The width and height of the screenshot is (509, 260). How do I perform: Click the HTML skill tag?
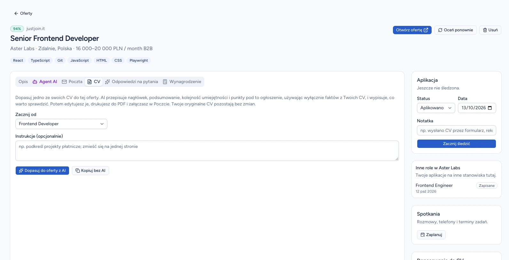(102, 60)
